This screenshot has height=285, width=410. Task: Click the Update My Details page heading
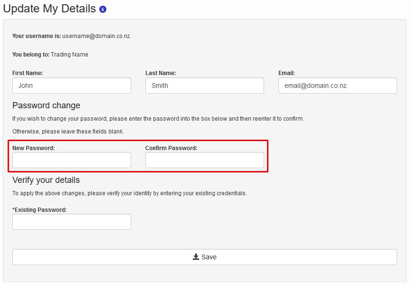coord(49,9)
